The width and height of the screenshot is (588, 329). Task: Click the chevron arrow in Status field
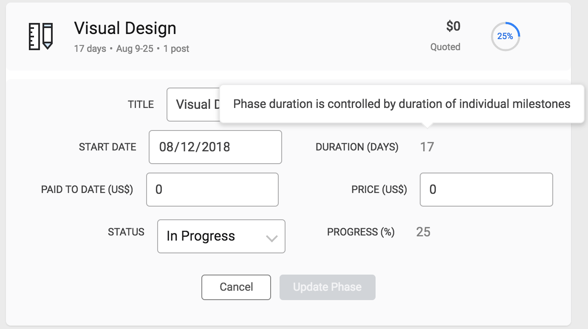[x=271, y=238]
